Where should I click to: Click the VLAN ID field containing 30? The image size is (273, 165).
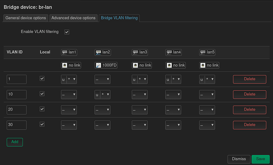[x=17, y=125]
